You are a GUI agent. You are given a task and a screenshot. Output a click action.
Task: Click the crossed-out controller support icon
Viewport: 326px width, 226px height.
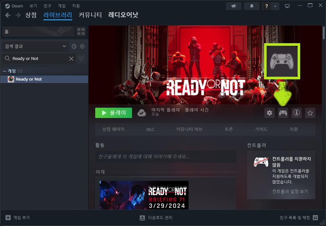pyautogui.click(x=261, y=162)
